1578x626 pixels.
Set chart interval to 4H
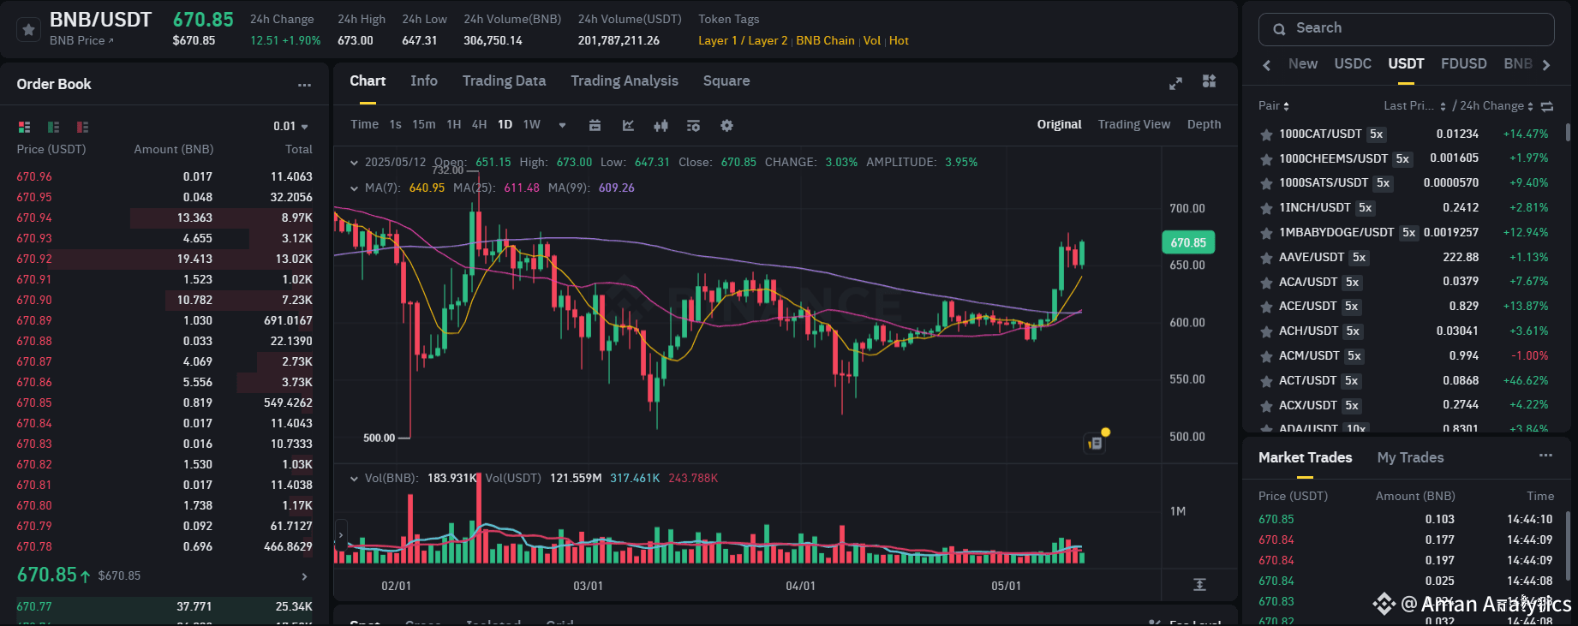(480, 124)
